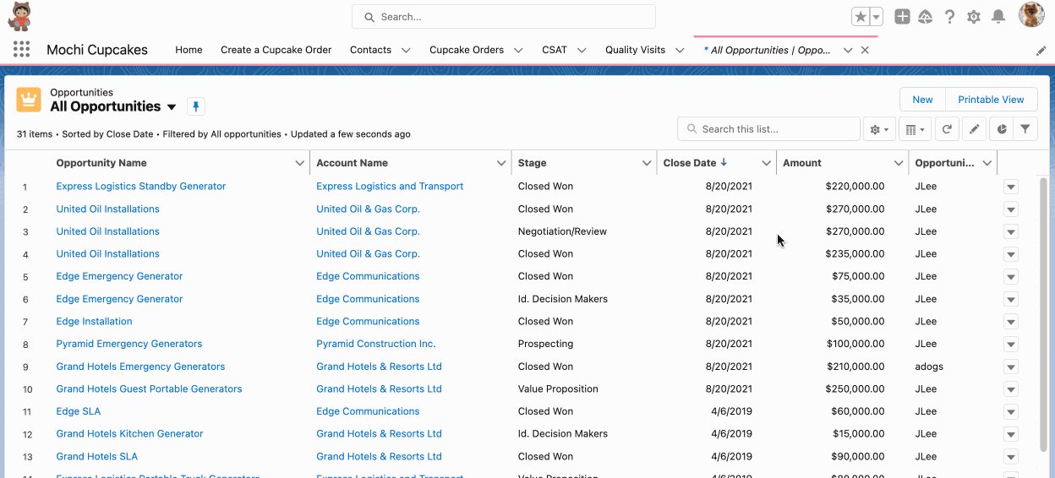Open Create a Cupcake Order tab
This screenshot has width=1055, height=478.
(276, 50)
